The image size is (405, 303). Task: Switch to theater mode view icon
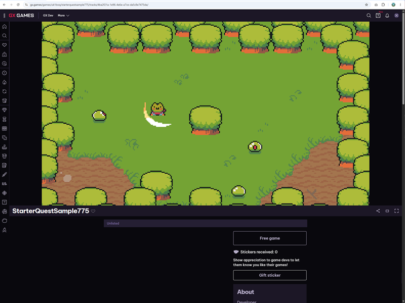coord(387,211)
